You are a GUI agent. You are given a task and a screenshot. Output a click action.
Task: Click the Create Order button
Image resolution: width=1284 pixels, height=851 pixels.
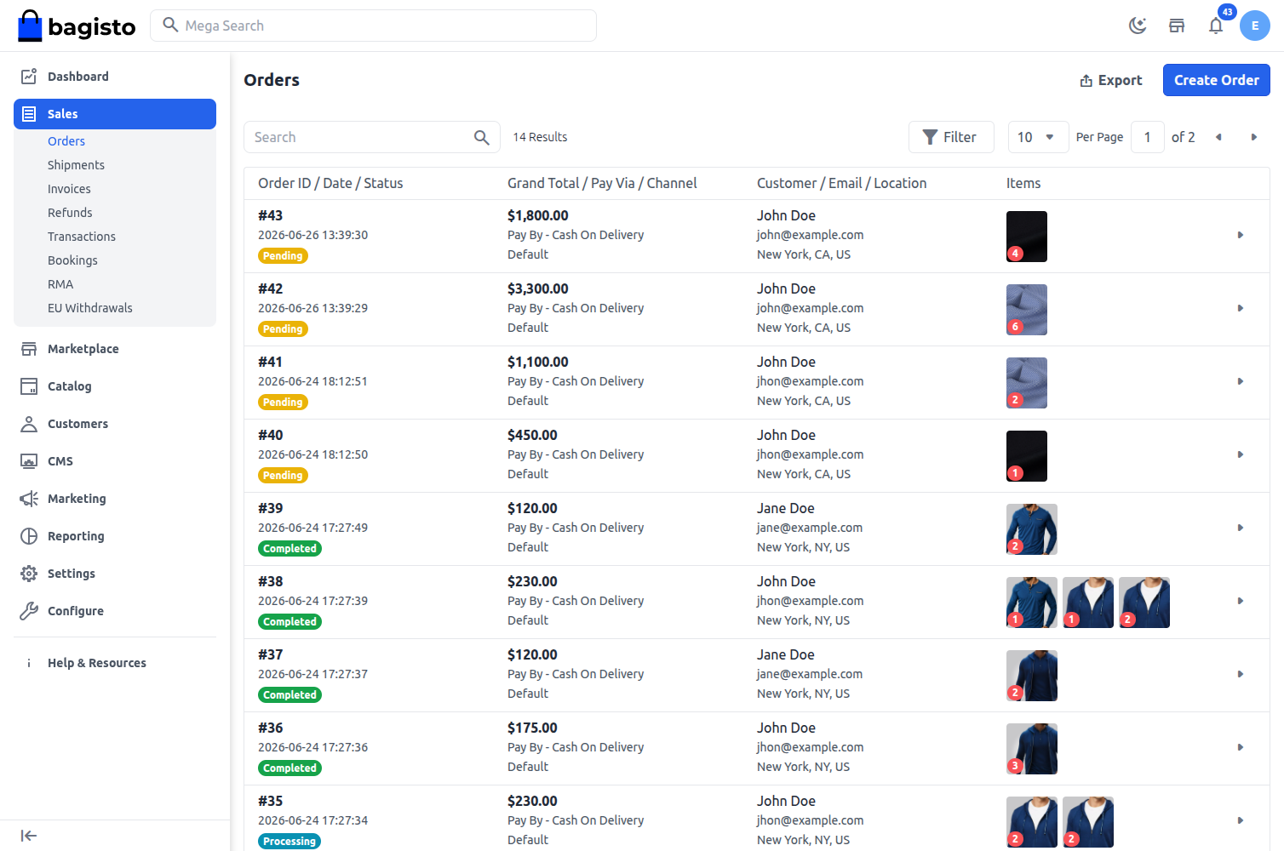(1217, 80)
